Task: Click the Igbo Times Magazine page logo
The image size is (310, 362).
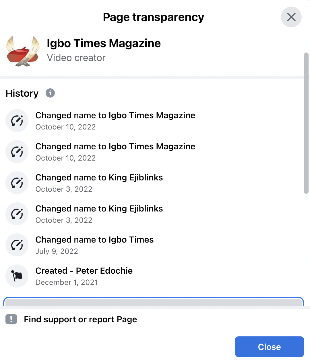Action: coord(23,51)
